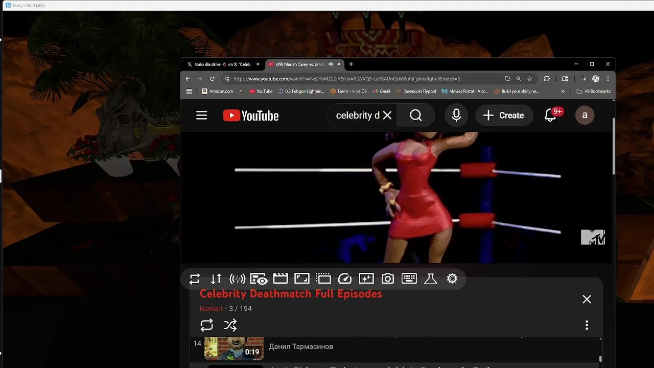654x368 pixels.
Task: Open the account avatar a menu
Action: [585, 116]
